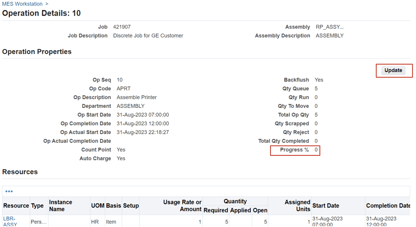416x227 pixels.
Task: Select the job number 421907
Action: [122, 27]
